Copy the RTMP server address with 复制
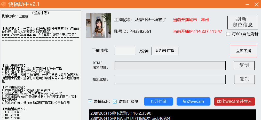This screenshot has width=261, height=120. 244,65
